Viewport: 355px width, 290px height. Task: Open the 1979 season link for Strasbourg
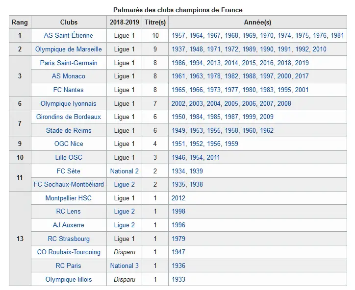click(178, 239)
